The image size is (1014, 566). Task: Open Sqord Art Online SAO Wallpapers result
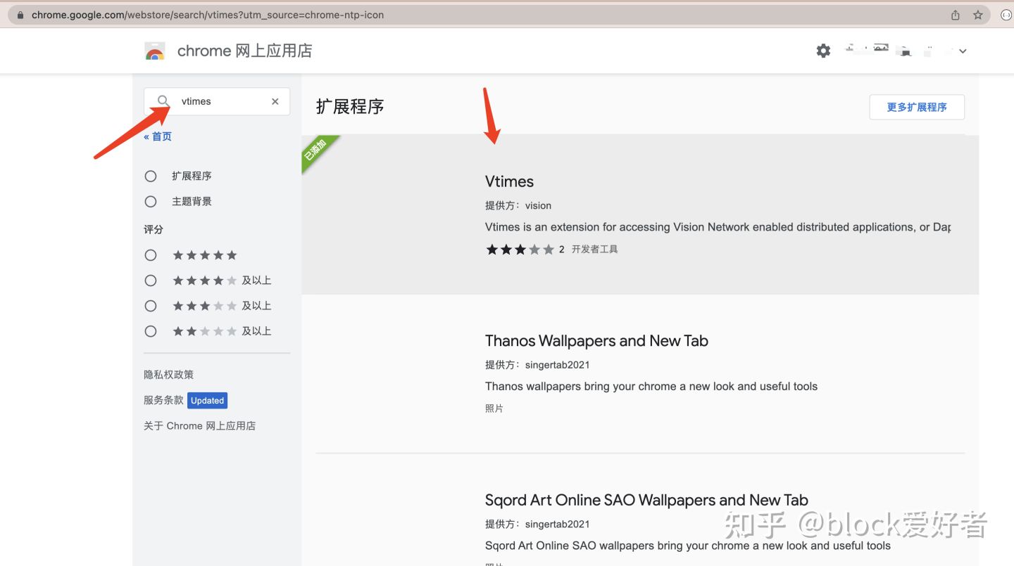[x=646, y=501]
